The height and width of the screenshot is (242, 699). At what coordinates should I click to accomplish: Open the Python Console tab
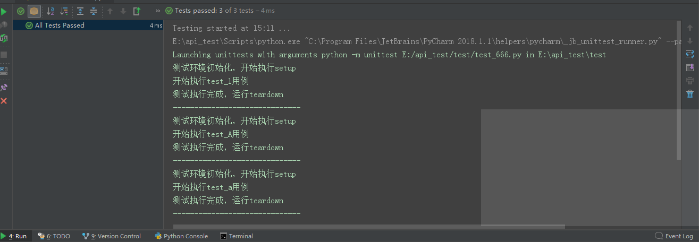[x=181, y=236]
